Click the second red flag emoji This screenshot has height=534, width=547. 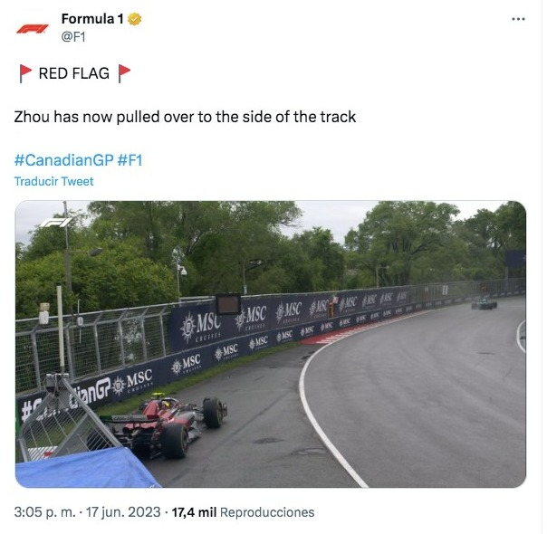(124, 73)
